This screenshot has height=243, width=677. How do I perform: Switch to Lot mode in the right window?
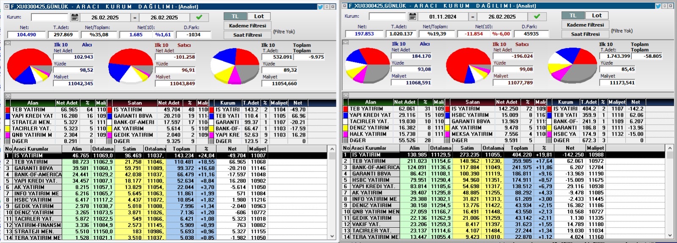597,16
